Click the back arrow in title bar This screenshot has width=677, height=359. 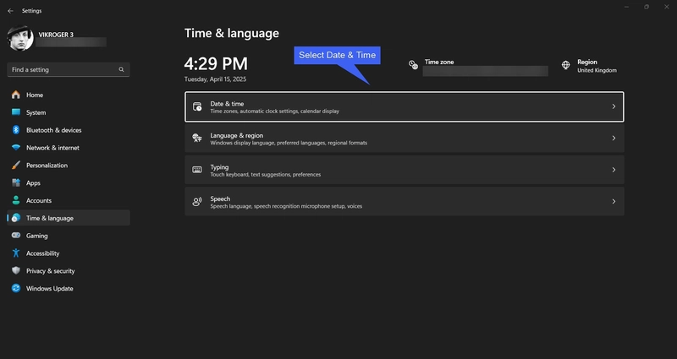10,11
